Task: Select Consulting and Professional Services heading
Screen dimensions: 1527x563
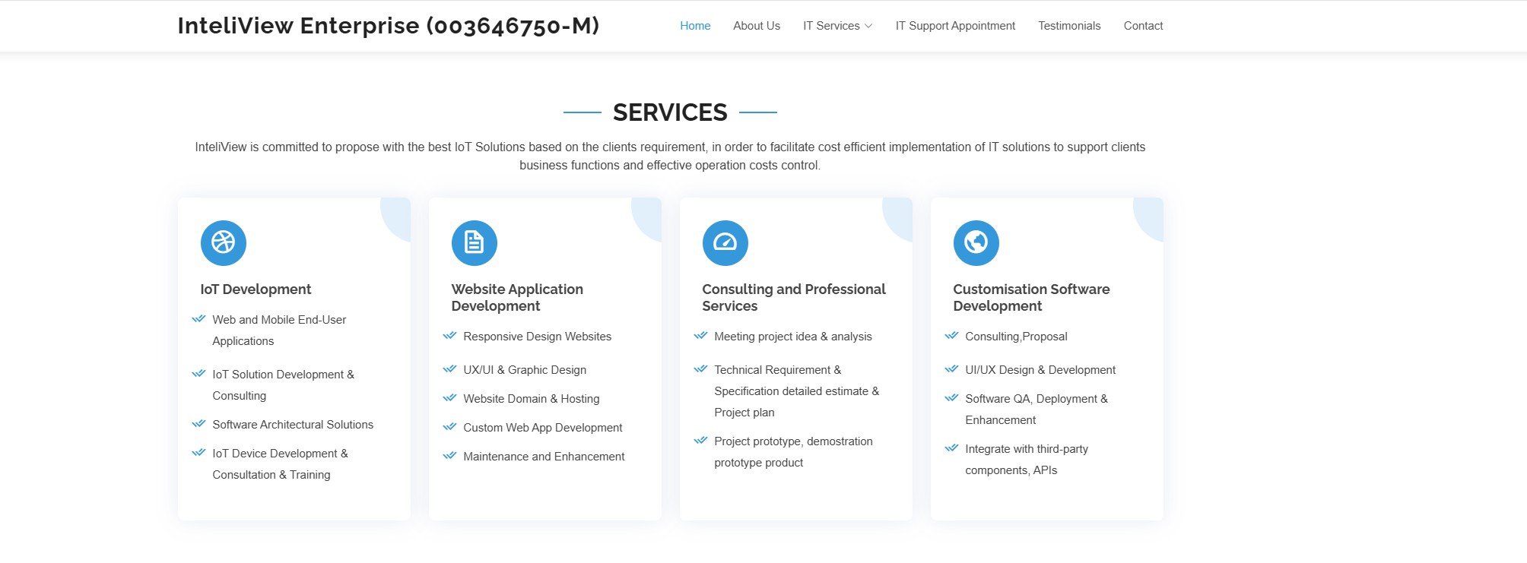Action: tap(793, 297)
